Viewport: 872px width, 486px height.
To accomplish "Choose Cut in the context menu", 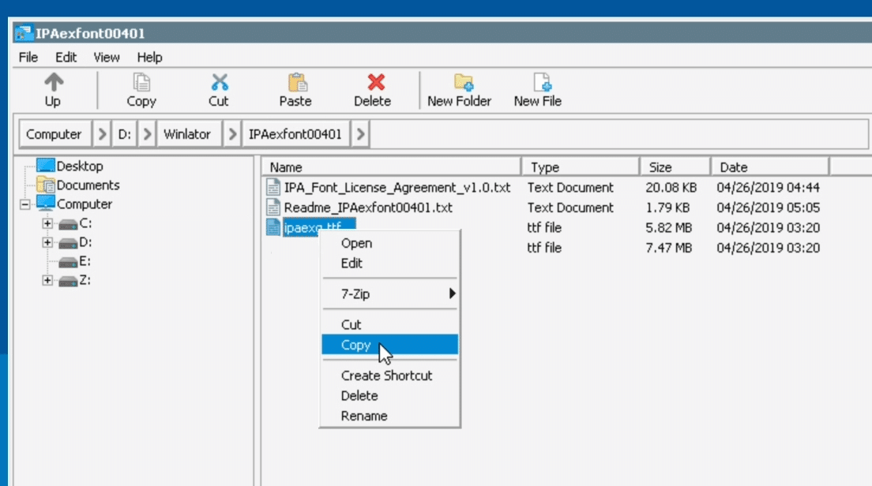I will [x=390, y=324].
